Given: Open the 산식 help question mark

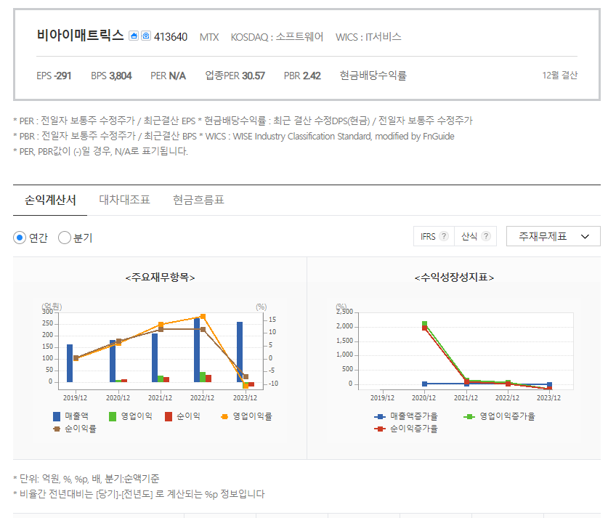Looking at the screenshot, I should 486,236.
